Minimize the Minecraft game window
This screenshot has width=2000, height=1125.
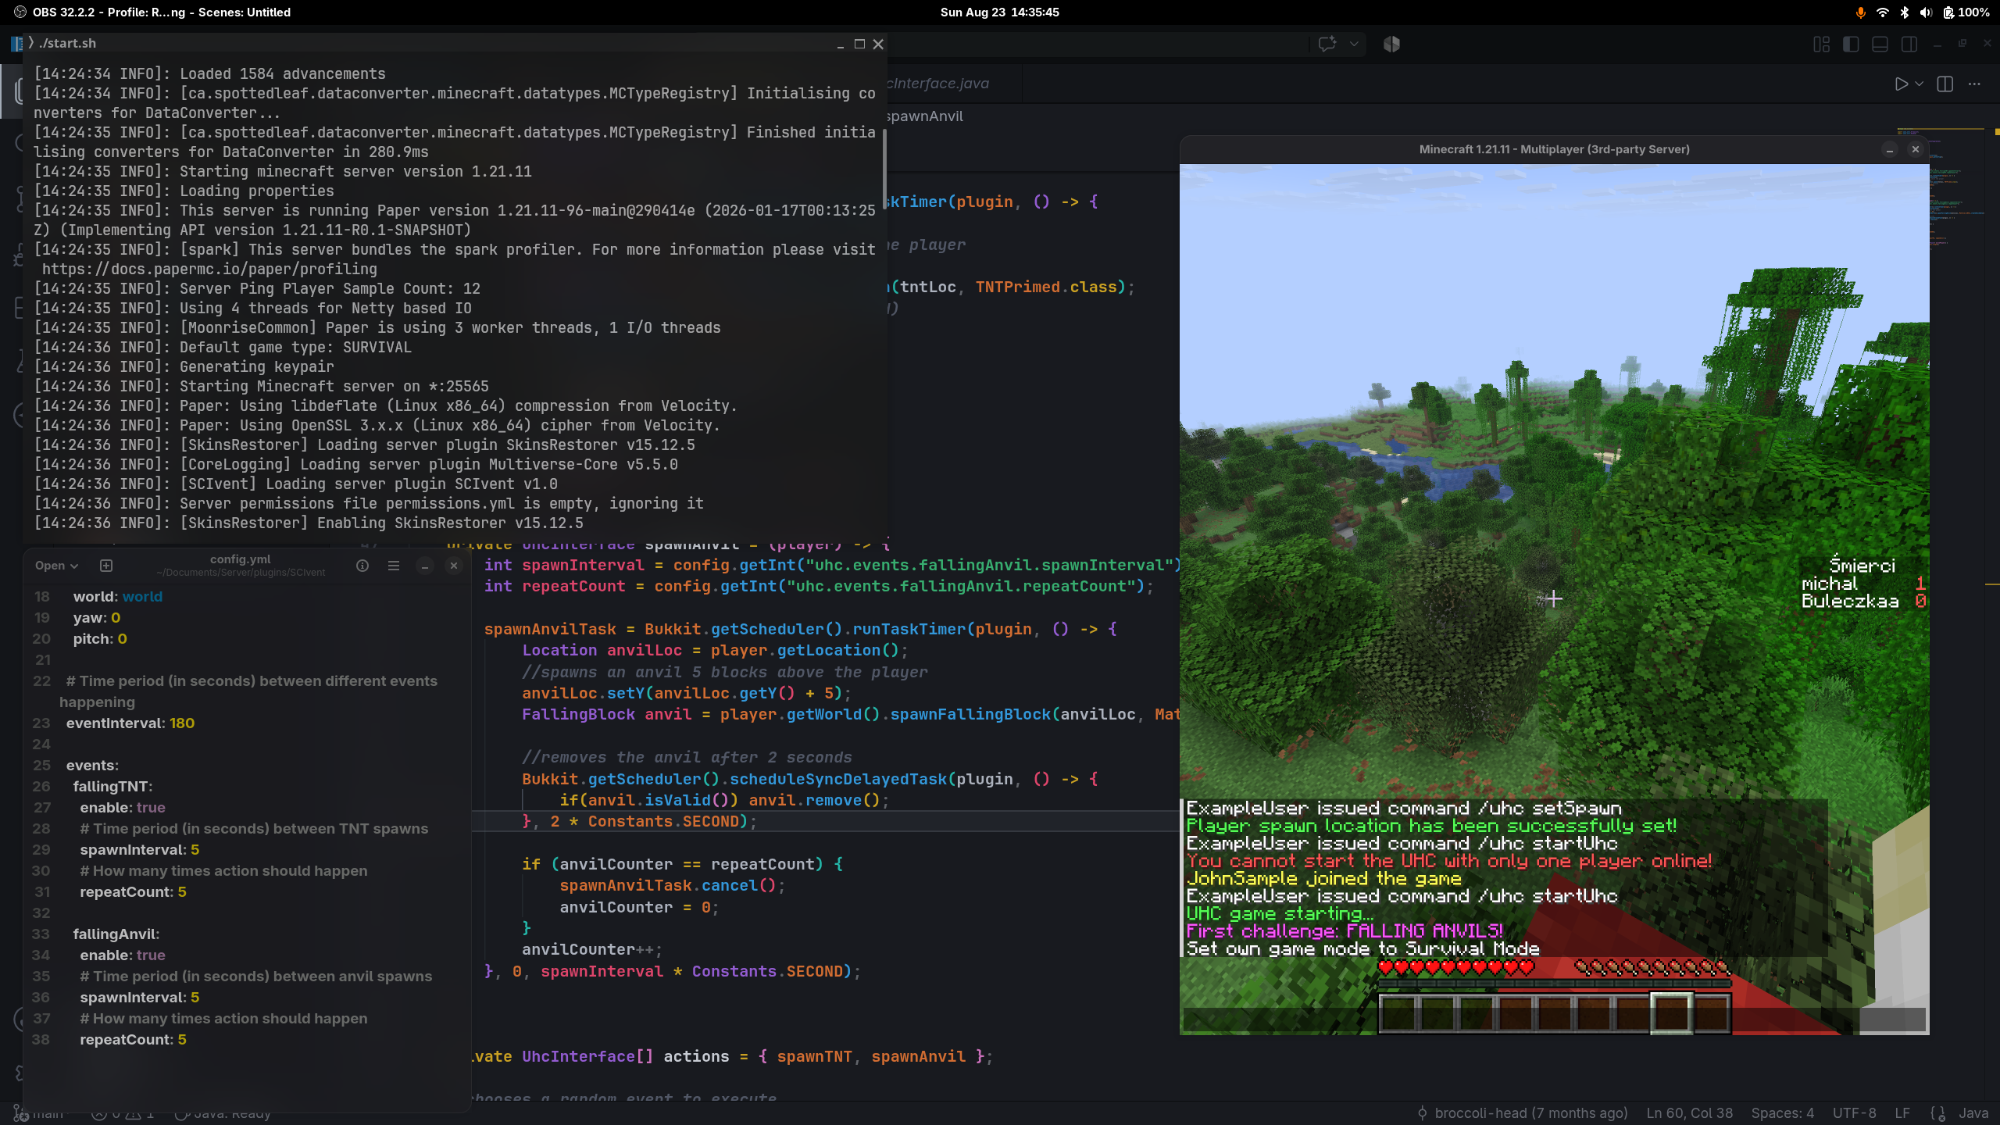(x=1890, y=149)
